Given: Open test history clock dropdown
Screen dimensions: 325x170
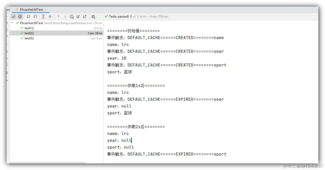Looking at the screenshot, I should [x=72, y=16].
